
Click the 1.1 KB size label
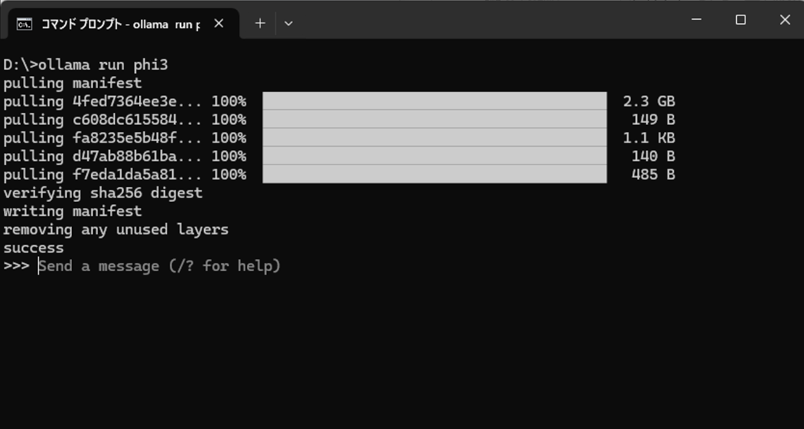tap(649, 138)
